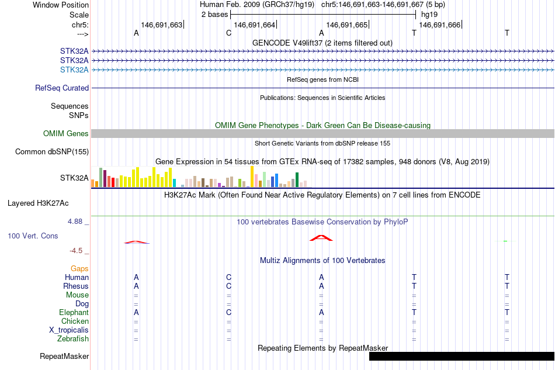Click the bright red bar in GTEx chart
This screenshot has width=555, height=370.
coord(113,182)
